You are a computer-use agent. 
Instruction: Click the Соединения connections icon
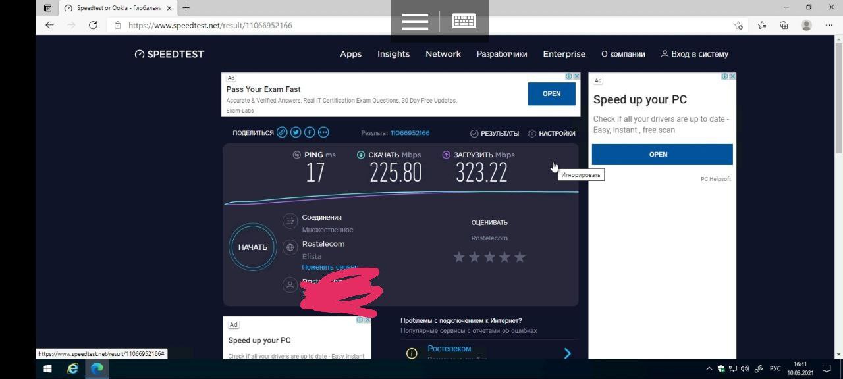tap(290, 221)
